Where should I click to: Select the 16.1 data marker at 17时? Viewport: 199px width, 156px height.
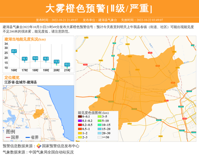point(25,59)
